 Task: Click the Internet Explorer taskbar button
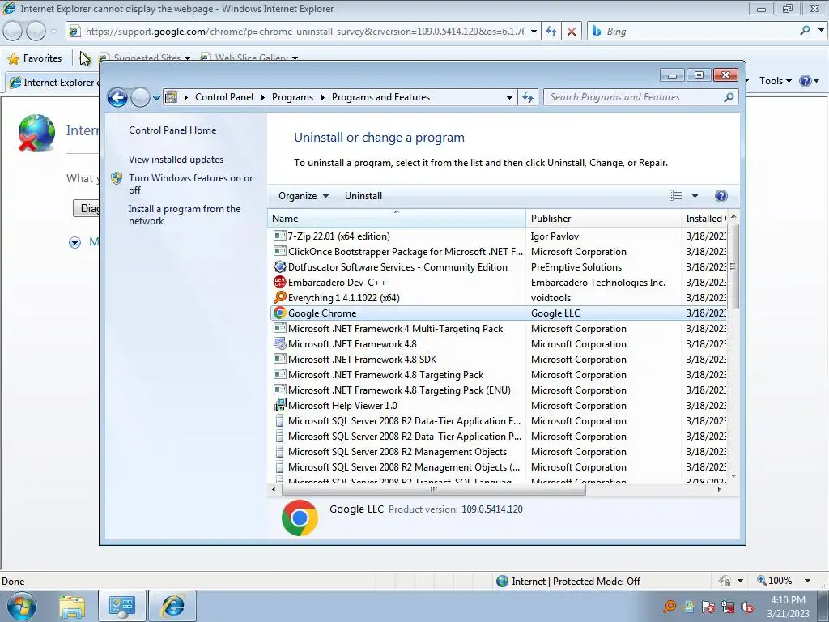[x=172, y=606]
